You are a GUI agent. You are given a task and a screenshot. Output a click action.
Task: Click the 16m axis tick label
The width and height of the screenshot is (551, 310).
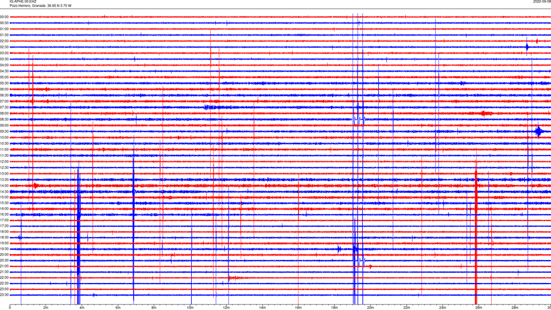298,308
